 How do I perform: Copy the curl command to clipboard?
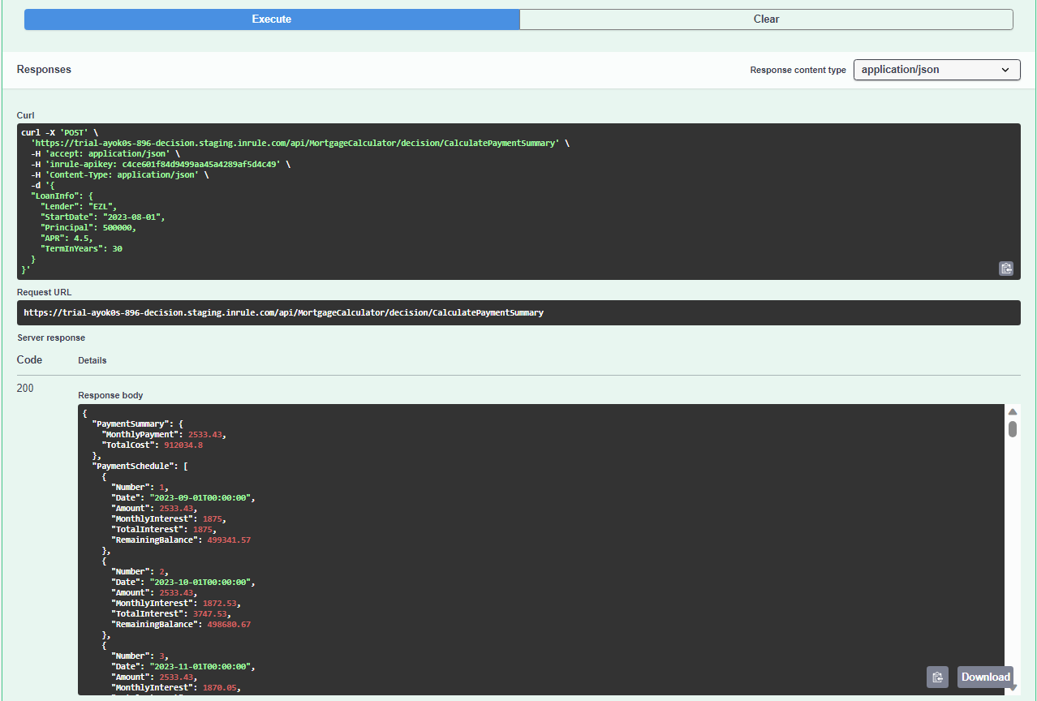[1006, 269]
